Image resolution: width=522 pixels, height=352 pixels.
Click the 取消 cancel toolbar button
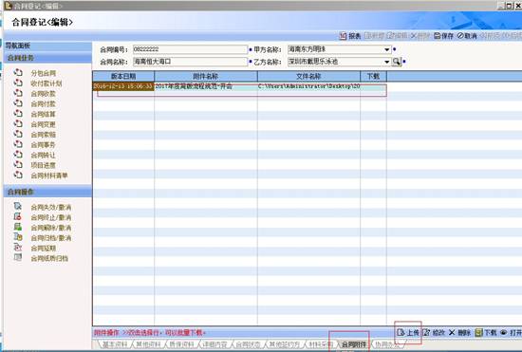(x=467, y=36)
